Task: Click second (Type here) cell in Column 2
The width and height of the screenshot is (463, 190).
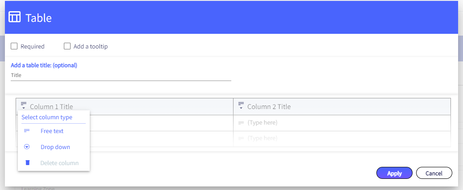Action: coord(342,138)
